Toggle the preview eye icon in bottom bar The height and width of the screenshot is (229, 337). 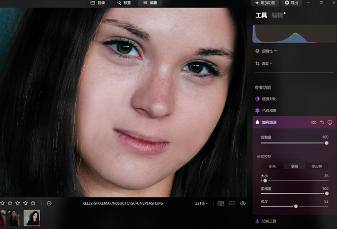click(243, 203)
